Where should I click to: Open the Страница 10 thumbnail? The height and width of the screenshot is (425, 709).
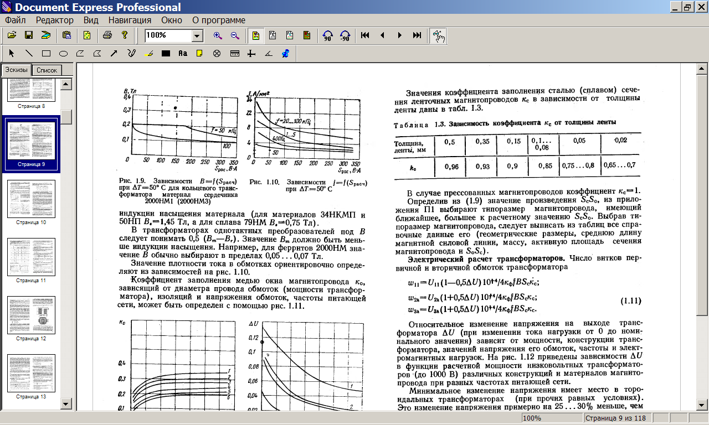[x=32, y=202]
